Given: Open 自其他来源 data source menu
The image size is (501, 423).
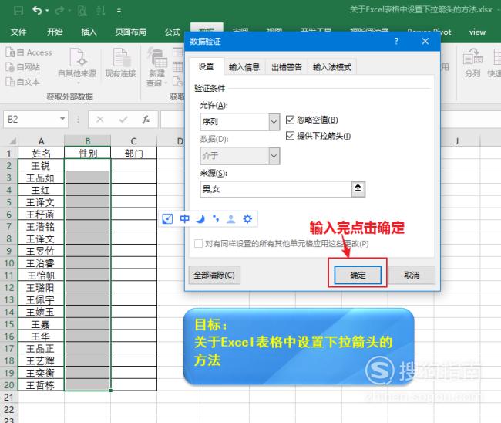Looking at the screenshot, I should click(77, 66).
